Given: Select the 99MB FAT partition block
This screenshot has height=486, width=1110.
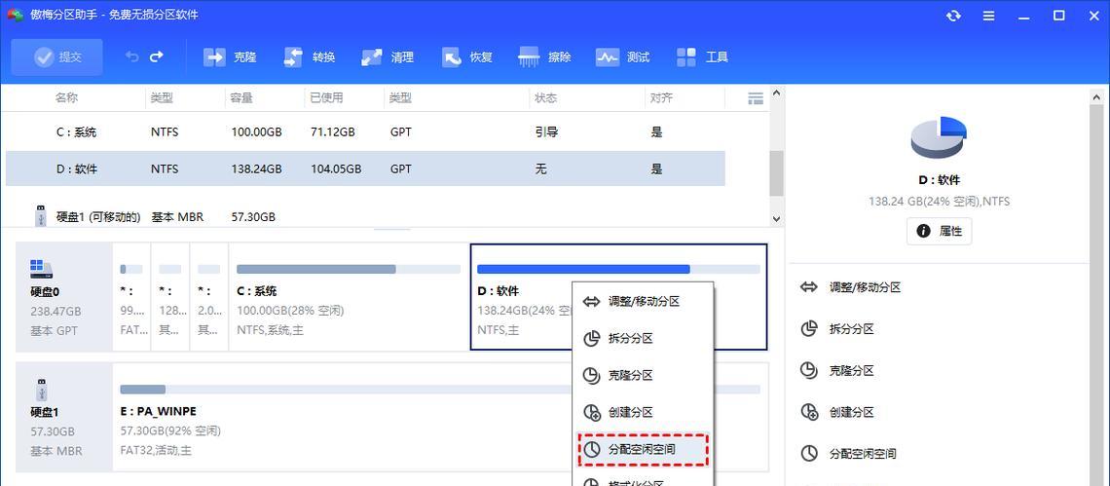Looking at the screenshot, I should [131, 297].
